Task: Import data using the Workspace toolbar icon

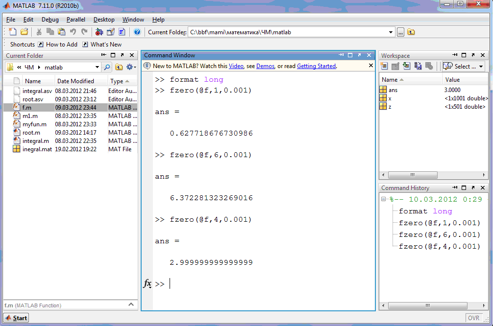Action: (x=407, y=66)
